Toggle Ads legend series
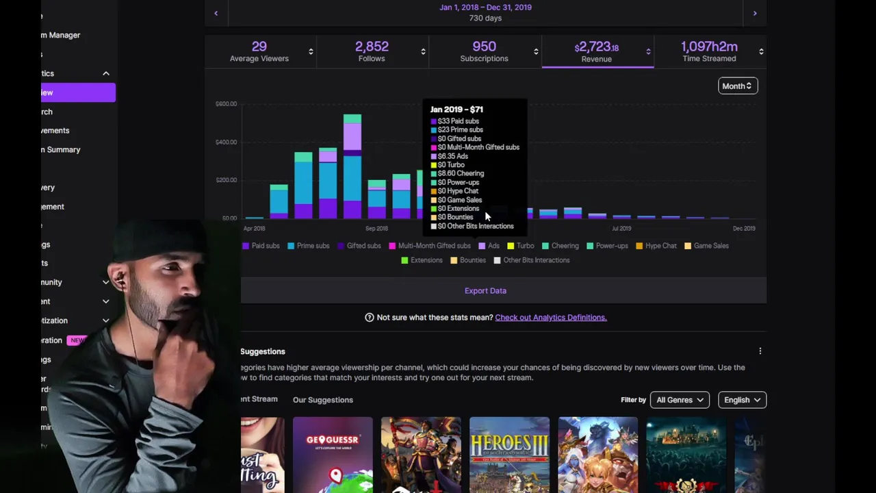The height and width of the screenshot is (493, 876). point(489,246)
